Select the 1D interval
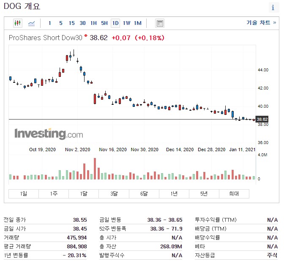This screenshot has width=284, height=261. [x=115, y=23]
